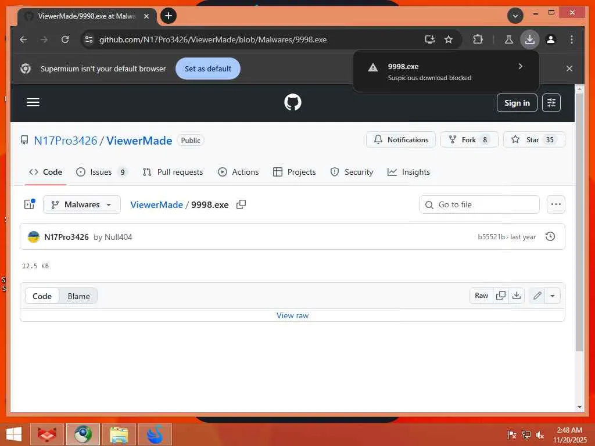Download the raw file icon
595x446 pixels.
(x=517, y=296)
